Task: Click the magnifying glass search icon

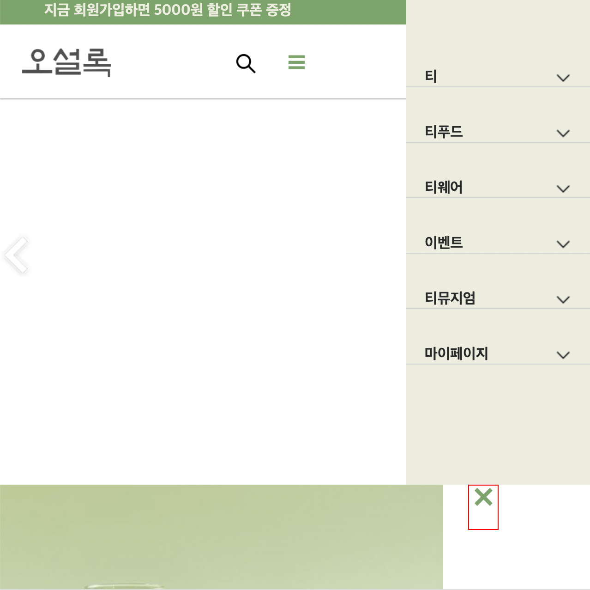Action: click(x=246, y=63)
